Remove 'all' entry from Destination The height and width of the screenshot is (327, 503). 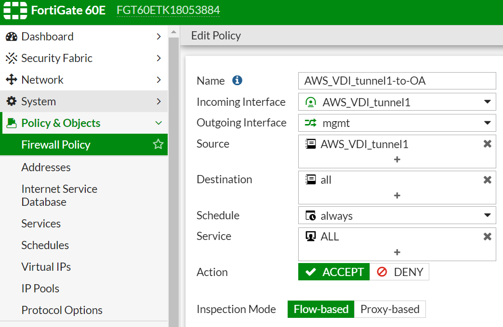(487, 180)
